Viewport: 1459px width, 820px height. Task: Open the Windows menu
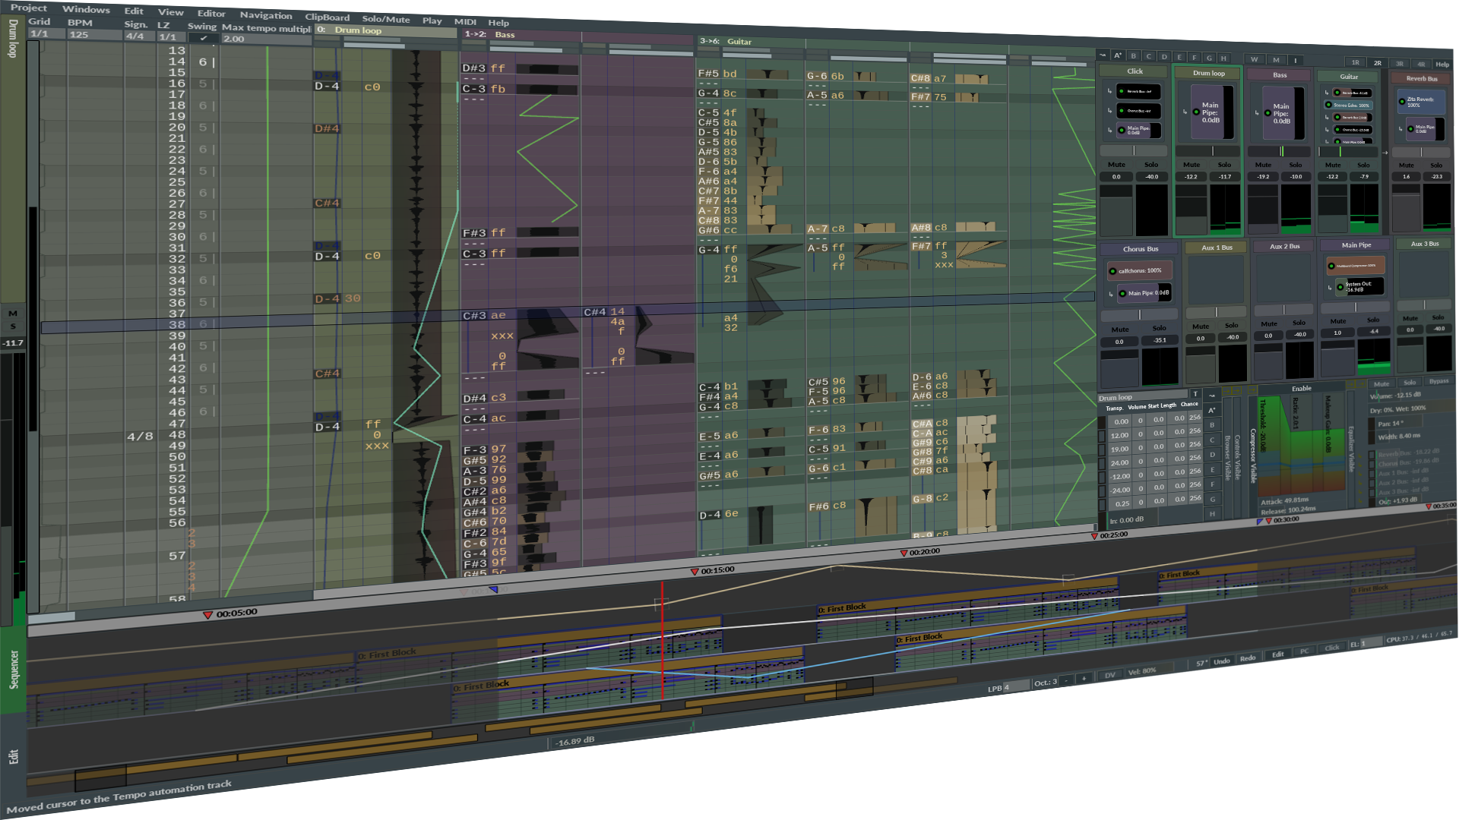[x=86, y=9]
